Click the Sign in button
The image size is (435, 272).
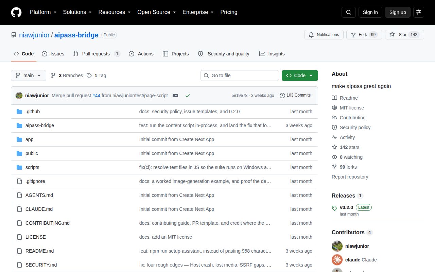[x=370, y=12]
